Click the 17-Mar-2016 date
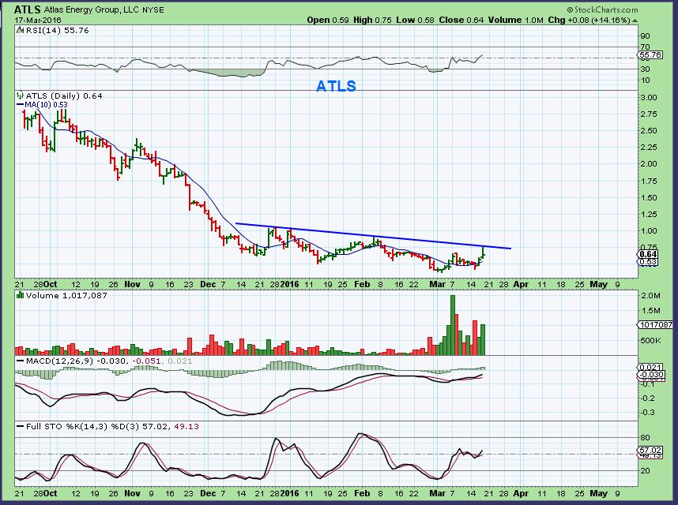Viewport: 678px width, 505px height. point(38,21)
